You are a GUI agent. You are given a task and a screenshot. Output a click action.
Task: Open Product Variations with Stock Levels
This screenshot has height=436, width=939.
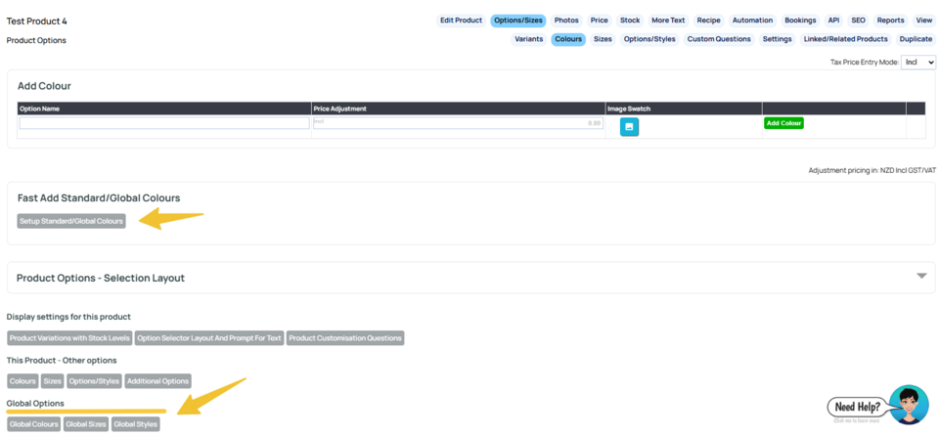pos(69,338)
